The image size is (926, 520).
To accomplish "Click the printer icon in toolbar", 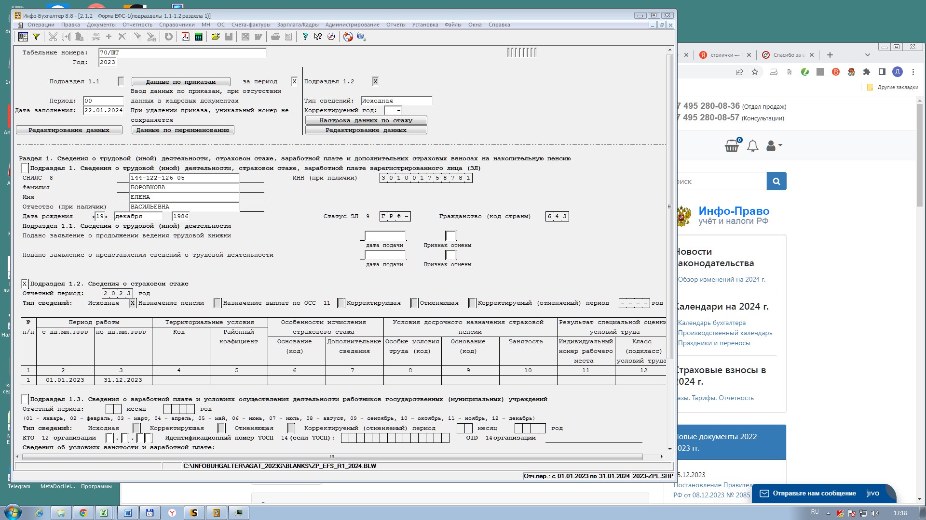I will [x=275, y=37].
